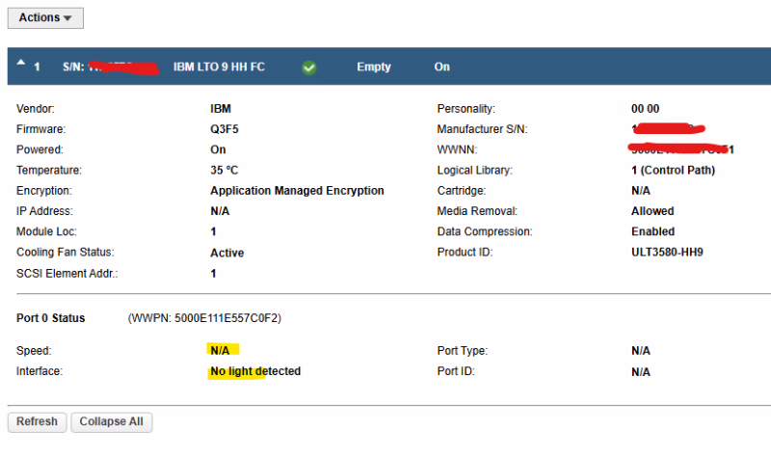Click the Data Compression Enabled value

coord(652,231)
